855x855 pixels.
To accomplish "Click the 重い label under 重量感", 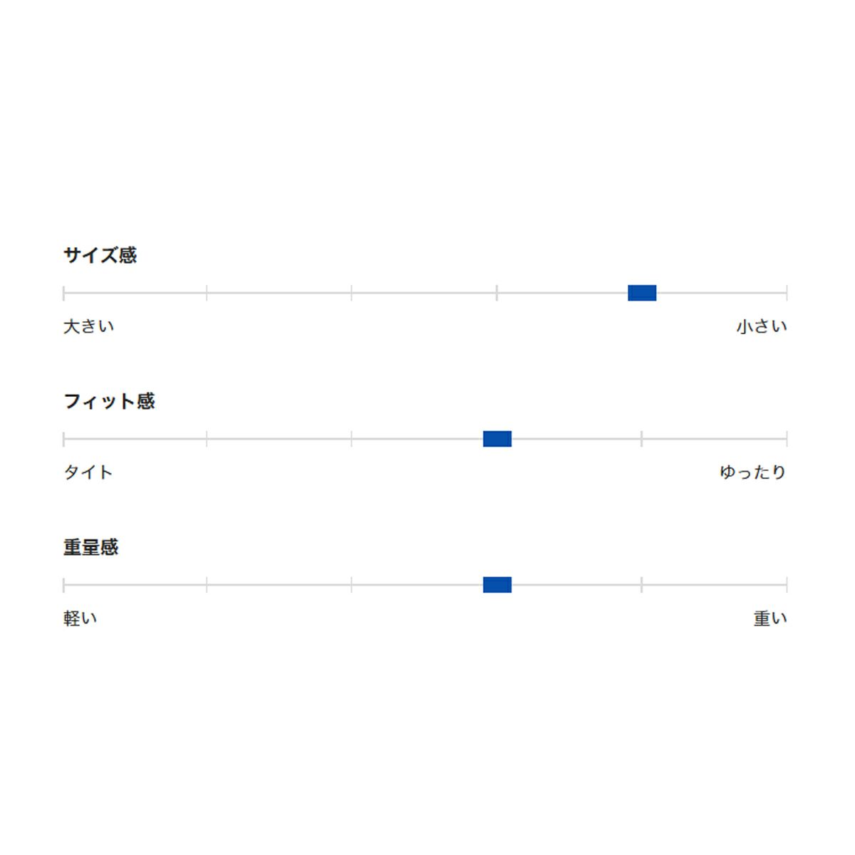I will coord(770,618).
